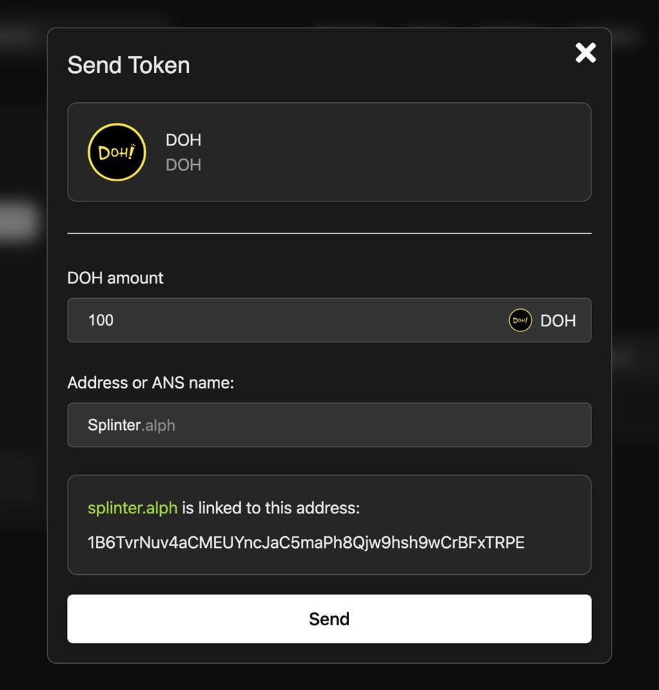Click the gray DOH symbol under token name

(184, 165)
